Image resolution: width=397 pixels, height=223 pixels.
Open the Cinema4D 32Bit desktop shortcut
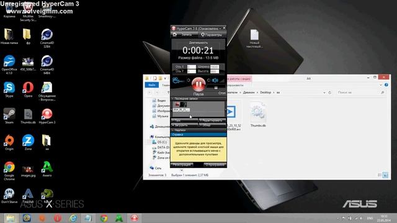pyautogui.click(x=47, y=38)
